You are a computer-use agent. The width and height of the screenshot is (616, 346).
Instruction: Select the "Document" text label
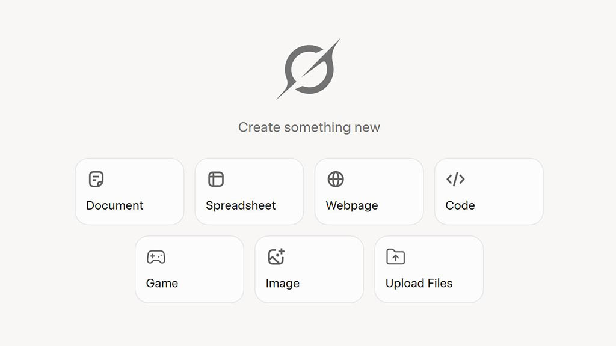[115, 205]
